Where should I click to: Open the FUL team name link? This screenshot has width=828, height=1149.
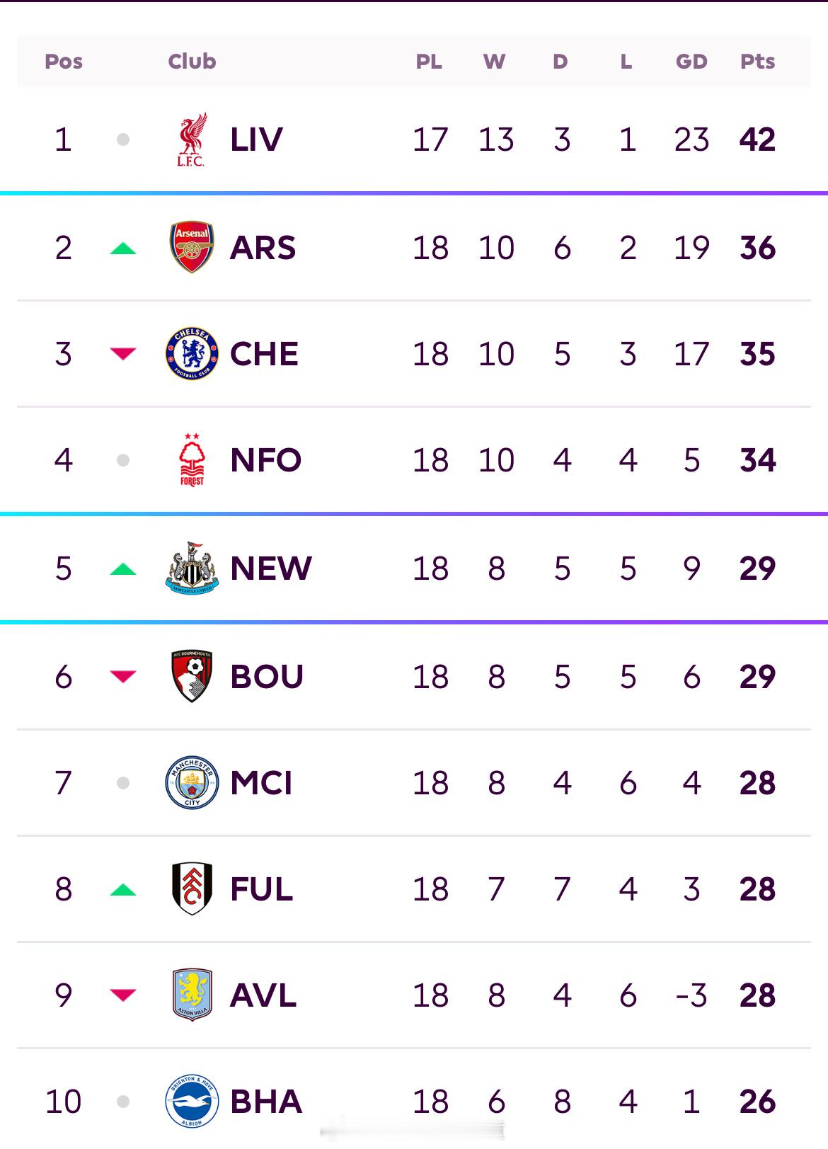(x=261, y=888)
